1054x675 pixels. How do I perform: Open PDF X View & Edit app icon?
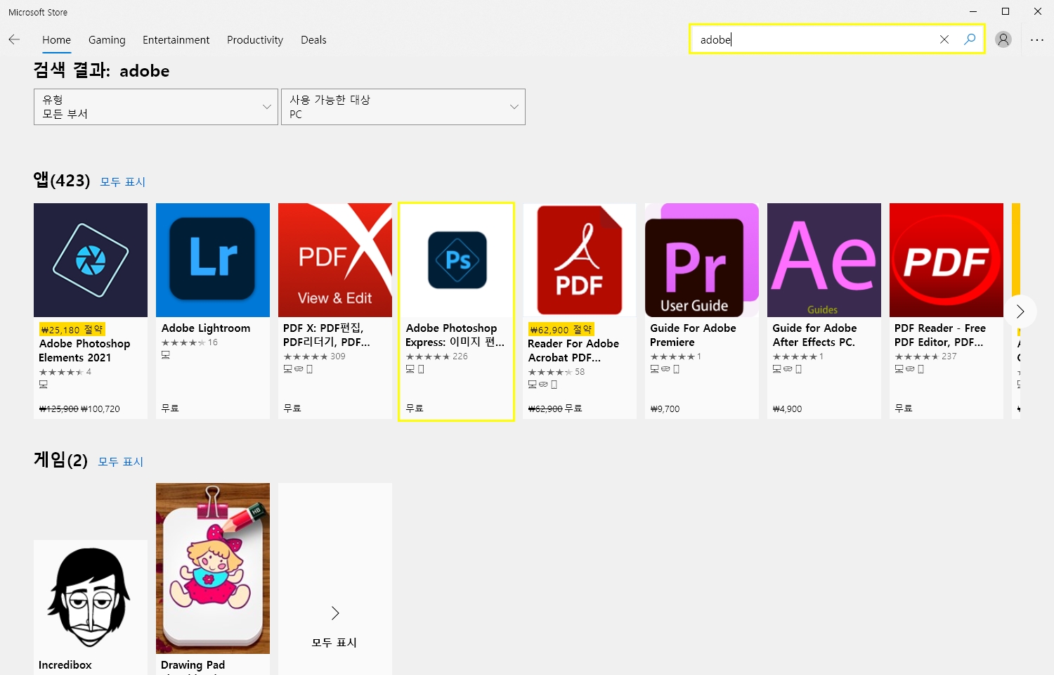335,260
